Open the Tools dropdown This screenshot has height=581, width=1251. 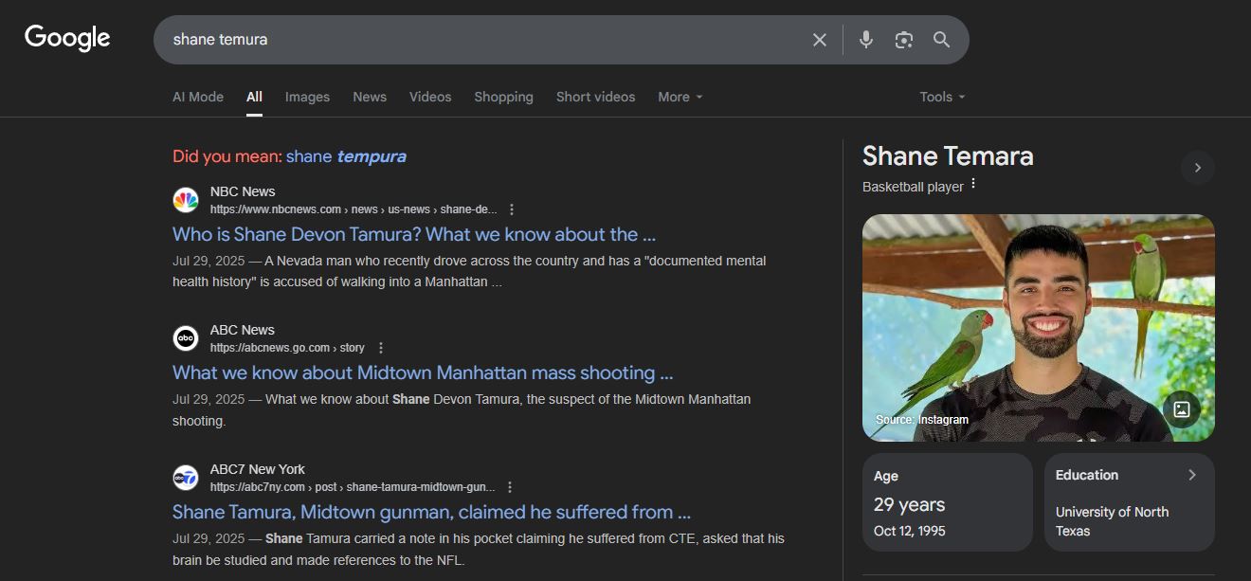(x=942, y=97)
